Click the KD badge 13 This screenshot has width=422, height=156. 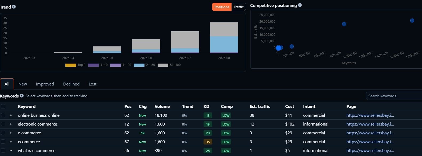208,115
